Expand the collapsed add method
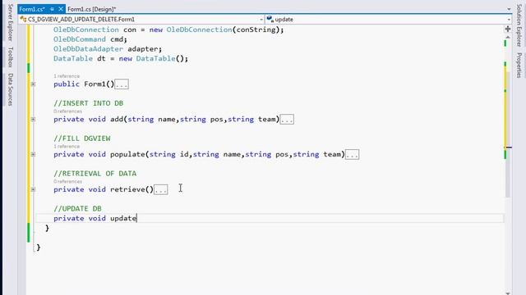526x295 pixels. pyautogui.click(x=33, y=119)
